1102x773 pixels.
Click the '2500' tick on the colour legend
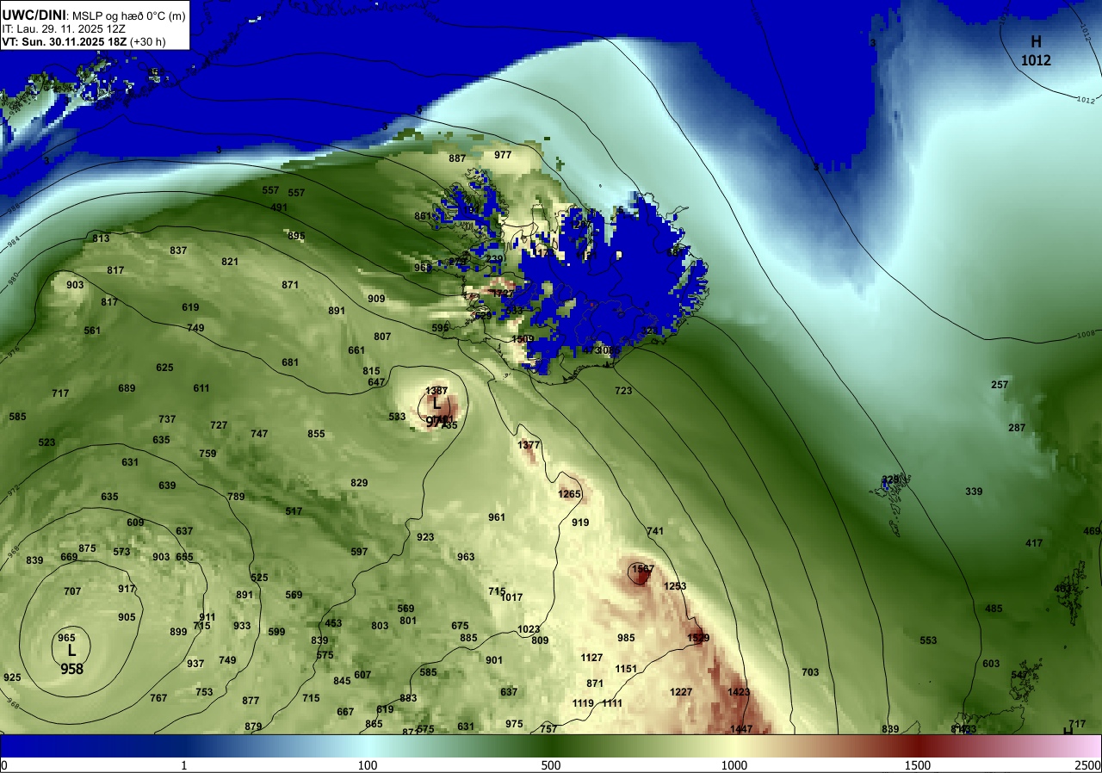[1088, 765]
